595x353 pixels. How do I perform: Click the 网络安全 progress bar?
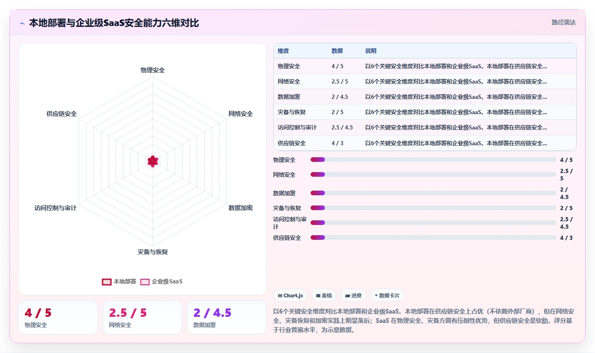point(433,174)
